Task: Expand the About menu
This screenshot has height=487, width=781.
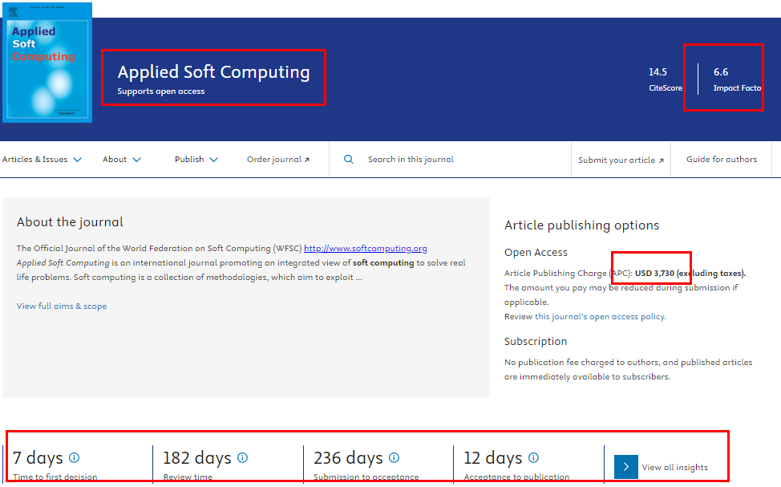Action: click(x=122, y=160)
